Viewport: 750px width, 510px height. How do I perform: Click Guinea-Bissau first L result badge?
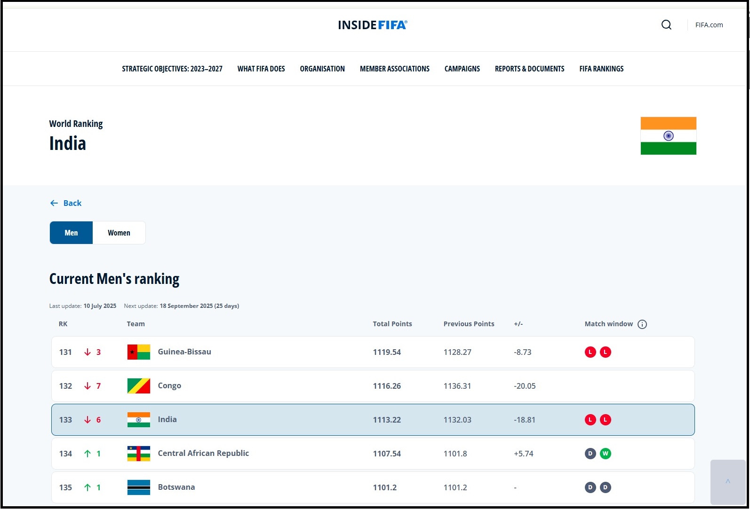[590, 352]
